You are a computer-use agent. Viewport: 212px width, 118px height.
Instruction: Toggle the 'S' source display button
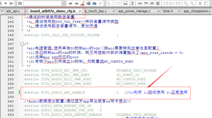click(200, 3)
